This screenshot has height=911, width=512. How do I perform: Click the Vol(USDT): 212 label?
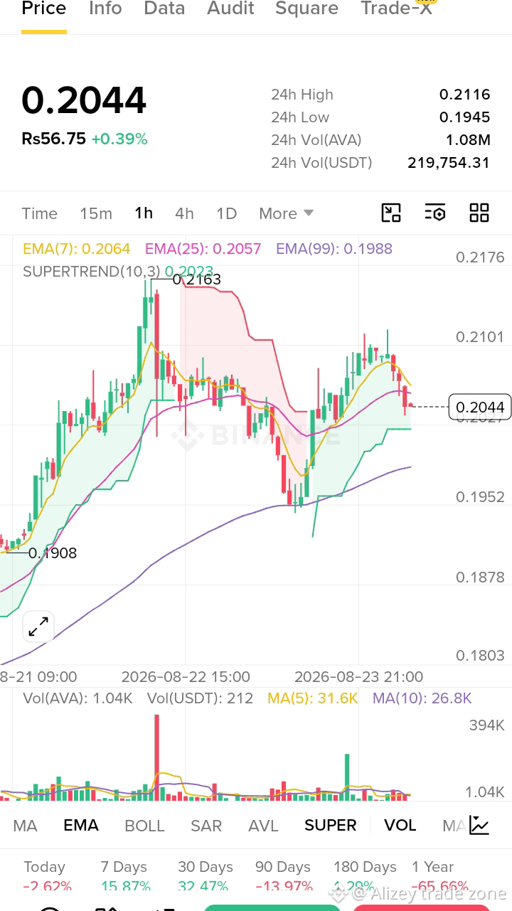200,698
